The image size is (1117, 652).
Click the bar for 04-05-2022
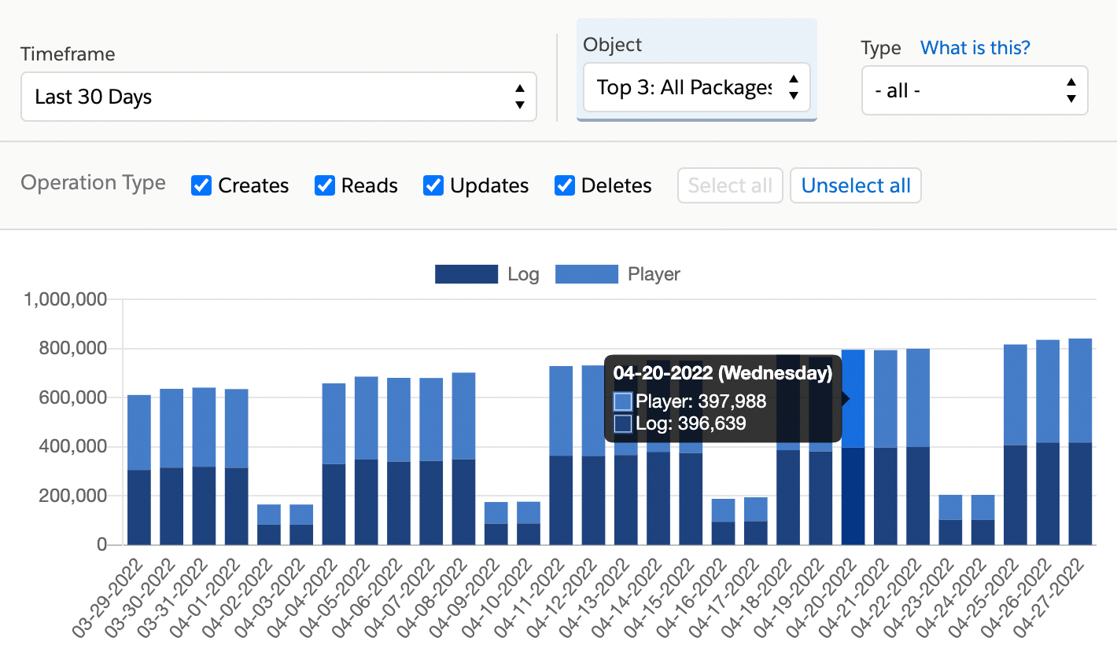367,460
